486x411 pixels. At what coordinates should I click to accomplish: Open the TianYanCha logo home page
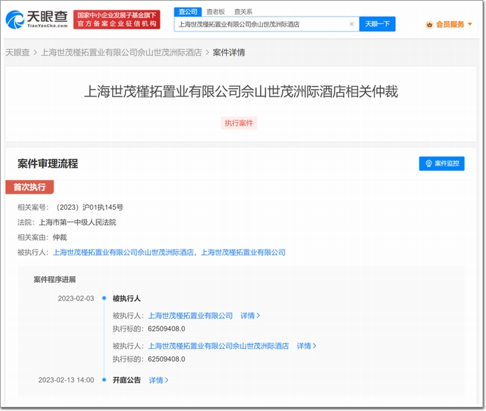(37, 19)
